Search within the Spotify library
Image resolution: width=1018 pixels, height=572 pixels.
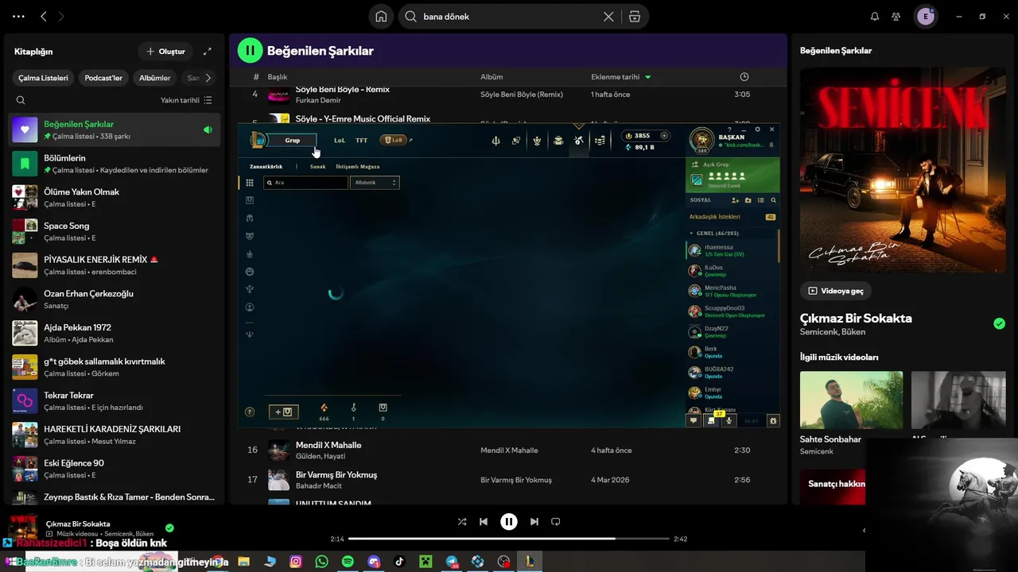21,100
